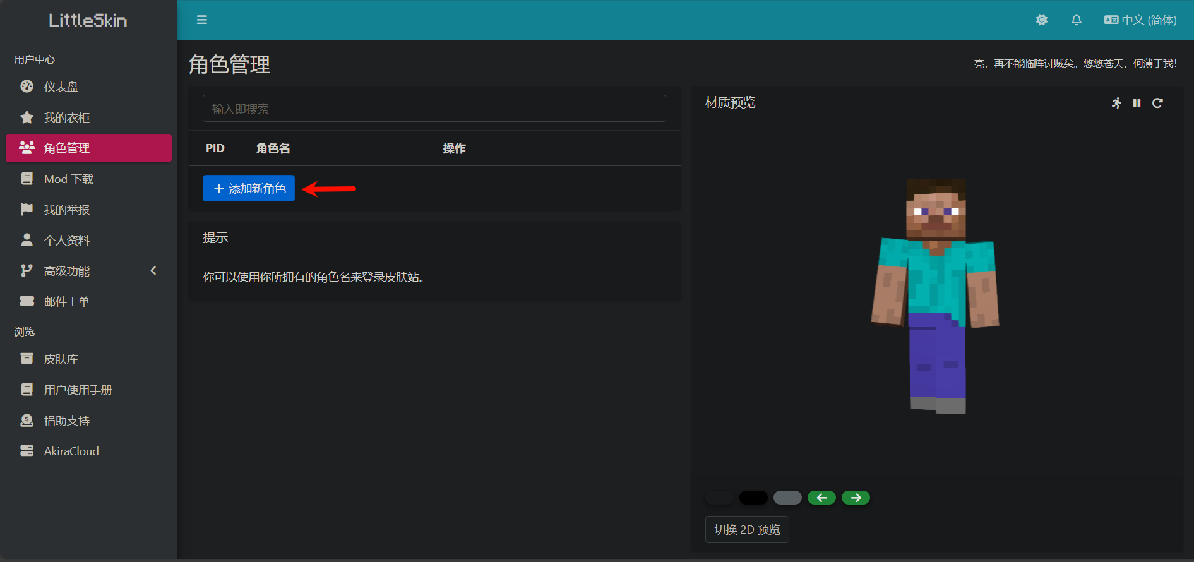Viewport: 1194px width, 562px height.
Task: Toggle walk/run animation icon in preview
Action: coord(1116,103)
